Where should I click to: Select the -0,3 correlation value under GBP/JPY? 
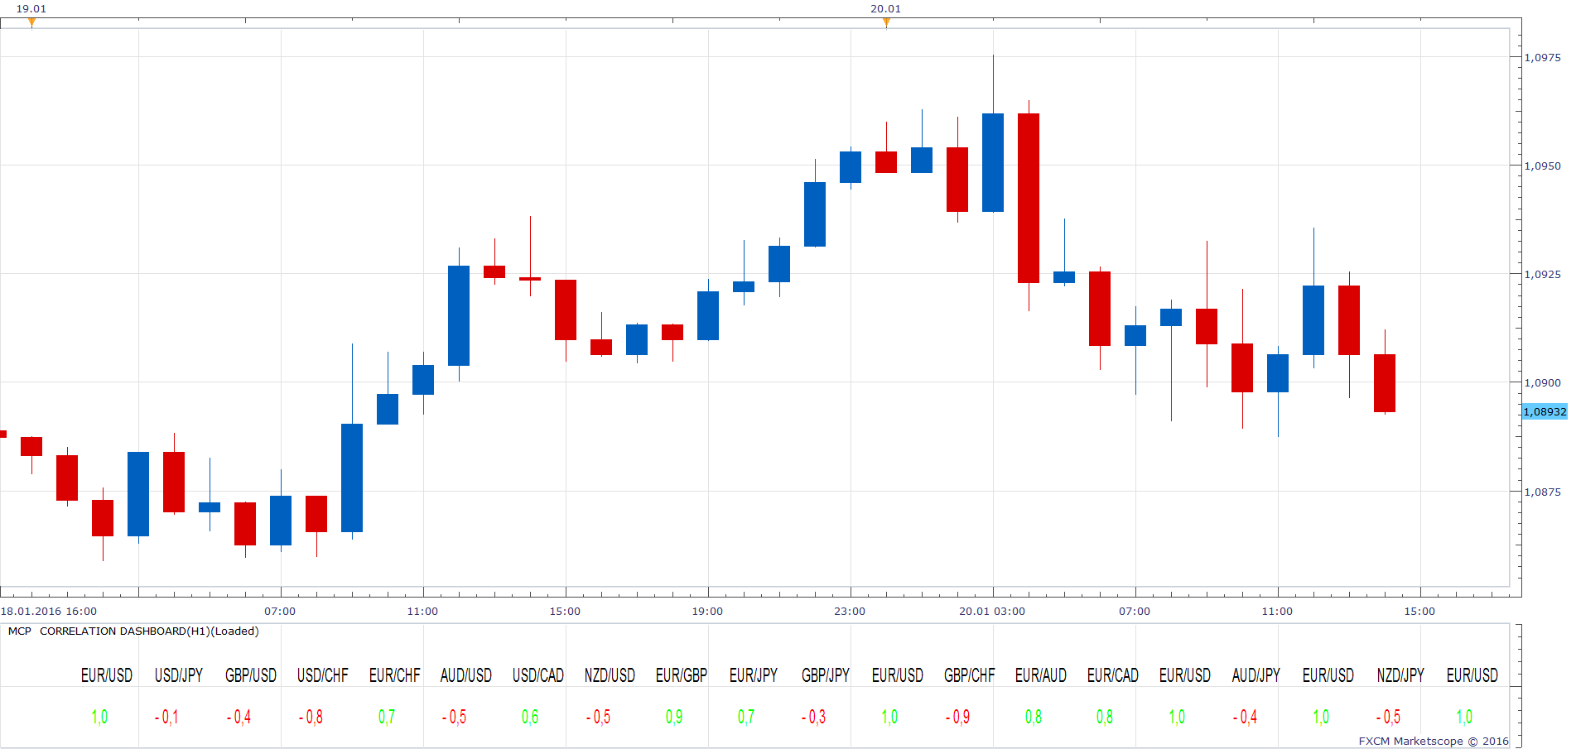click(x=813, y=717)
